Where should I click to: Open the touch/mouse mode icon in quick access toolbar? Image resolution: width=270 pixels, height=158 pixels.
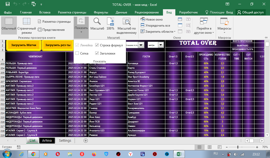[33, 4]
